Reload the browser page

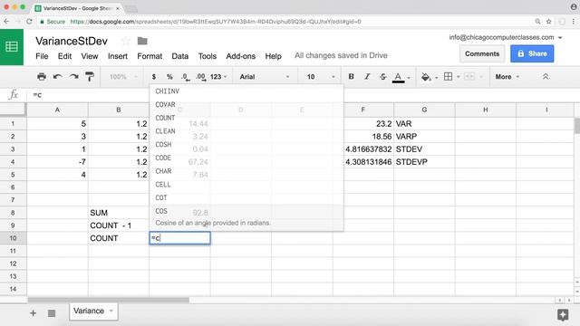[x=29, y=22]
